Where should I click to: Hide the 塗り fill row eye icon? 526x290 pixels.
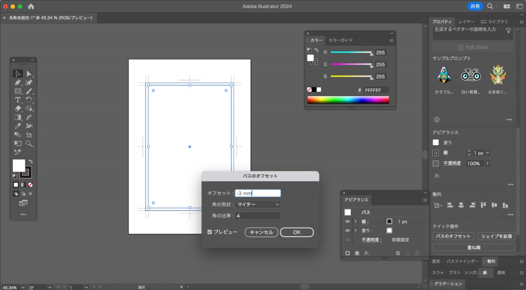[347, 231]
